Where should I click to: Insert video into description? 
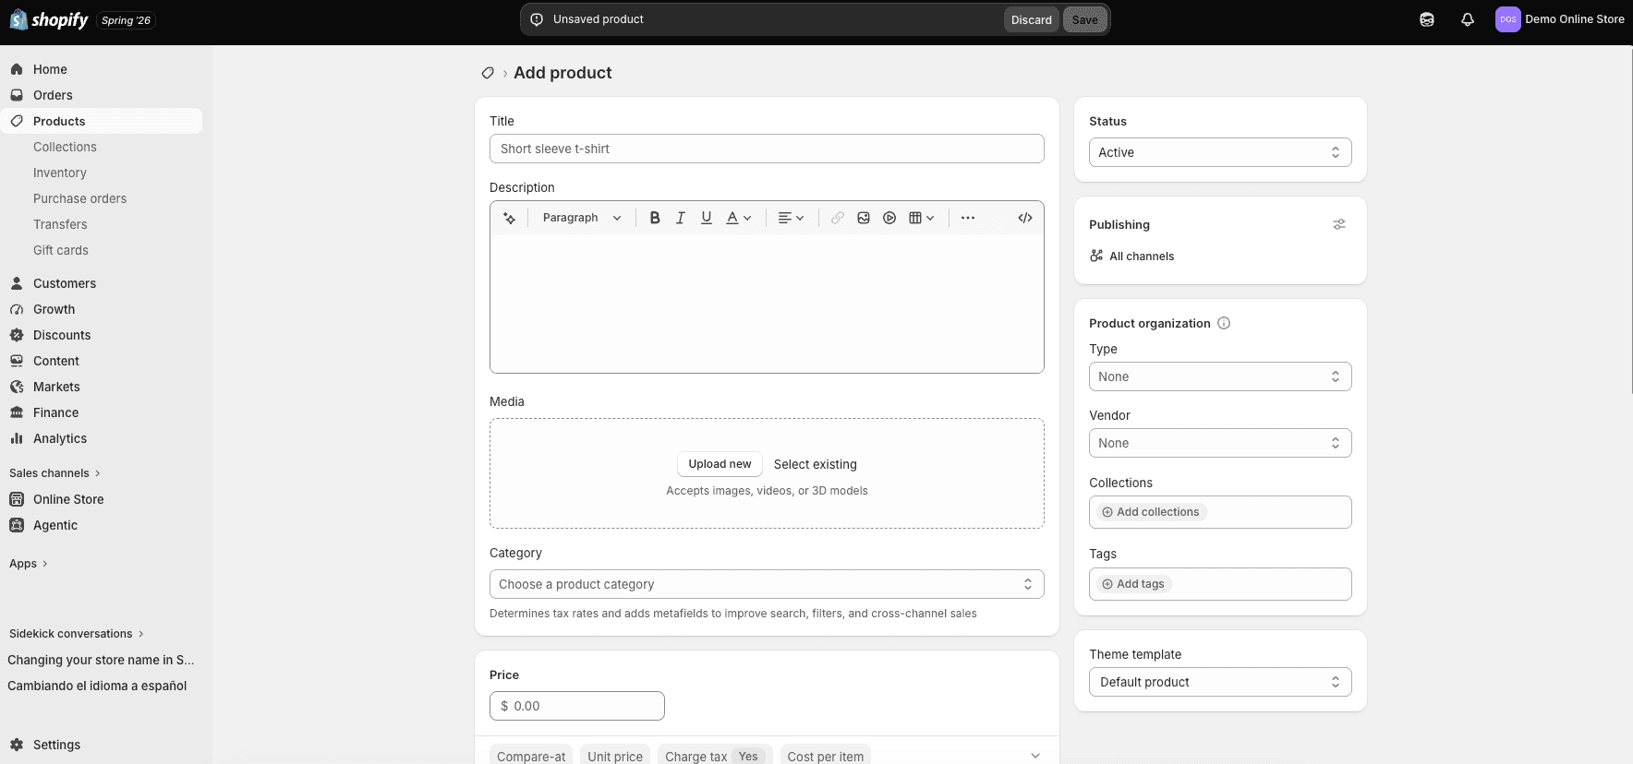point(889,218)
